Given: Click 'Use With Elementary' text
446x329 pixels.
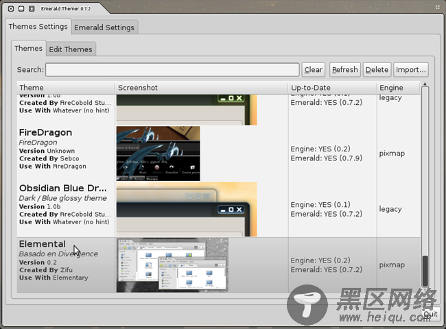Looking at the screenshot, I should (x=54, y=278).
